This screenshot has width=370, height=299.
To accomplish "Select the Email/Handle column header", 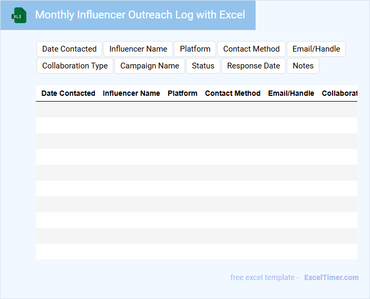I will pyautogui.click(x=291, y=93).
